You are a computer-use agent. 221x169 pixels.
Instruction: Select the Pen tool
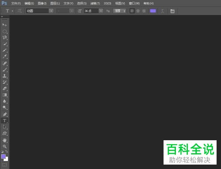point(4,114)
